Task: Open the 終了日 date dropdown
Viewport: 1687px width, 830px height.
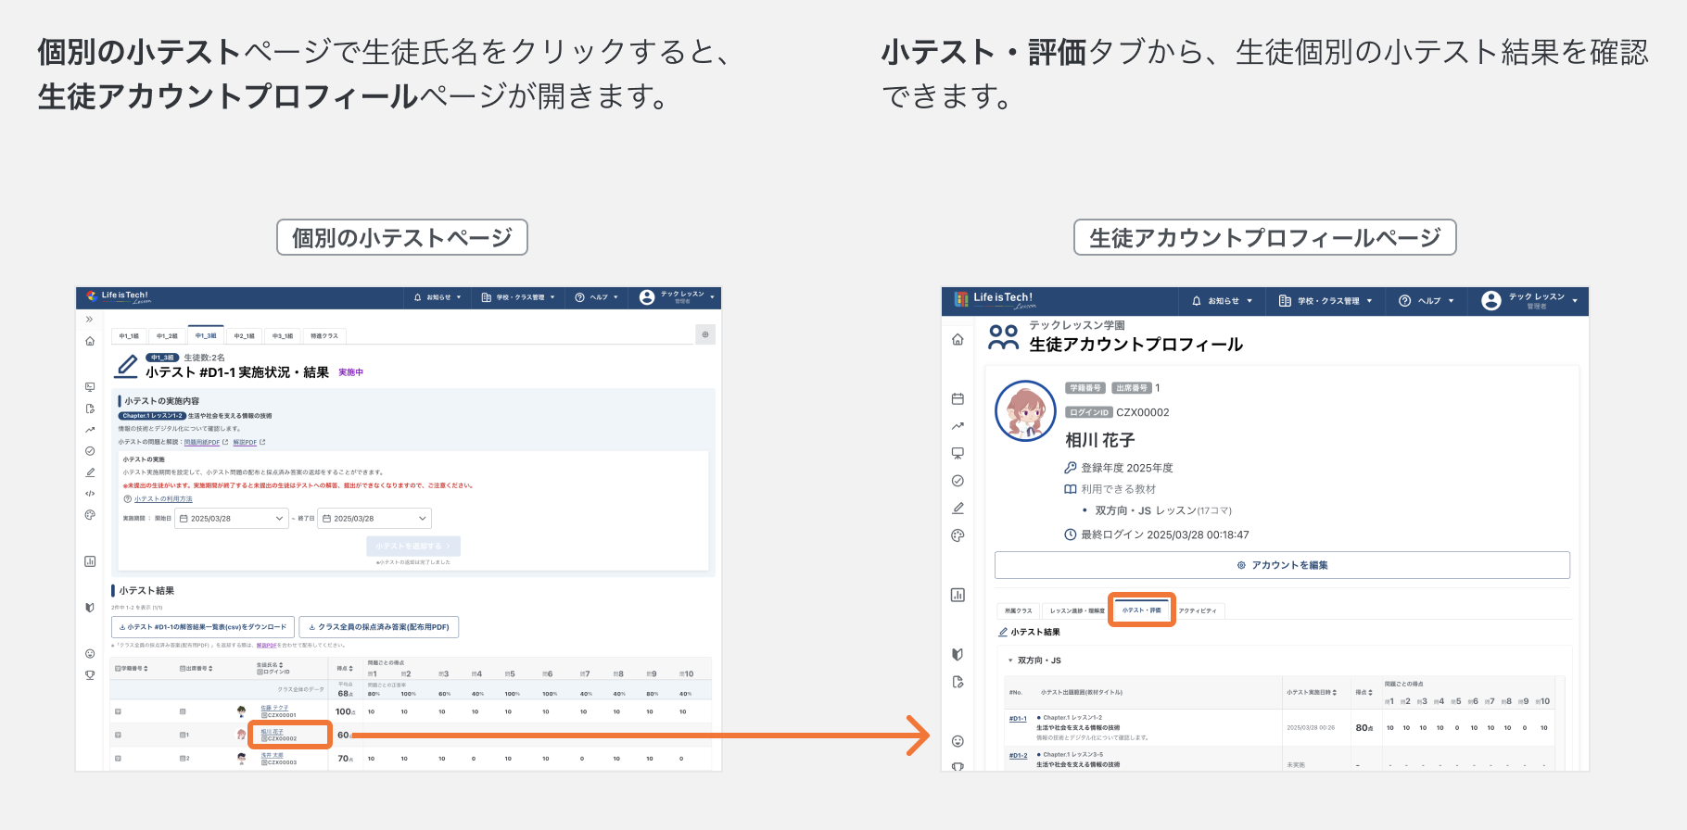Action: point(374,519)
